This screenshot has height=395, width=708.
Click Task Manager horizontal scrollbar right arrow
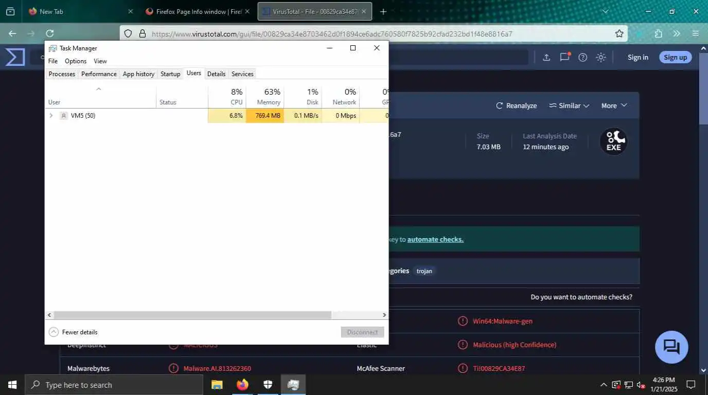coord(384,315)
